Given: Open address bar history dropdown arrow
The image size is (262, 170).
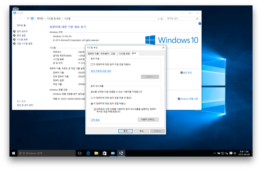Looking at the screenshot, I should pos(158,19).
